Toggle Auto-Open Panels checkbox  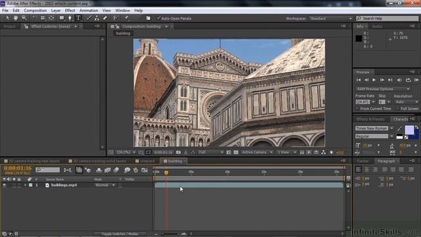pos(159,18)
